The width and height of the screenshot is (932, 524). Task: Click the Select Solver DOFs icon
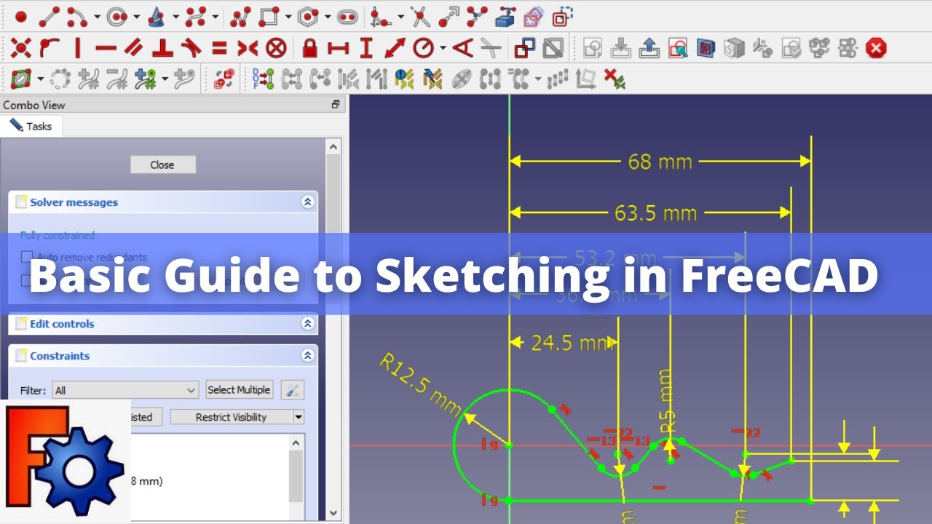(x=263, y=79)
